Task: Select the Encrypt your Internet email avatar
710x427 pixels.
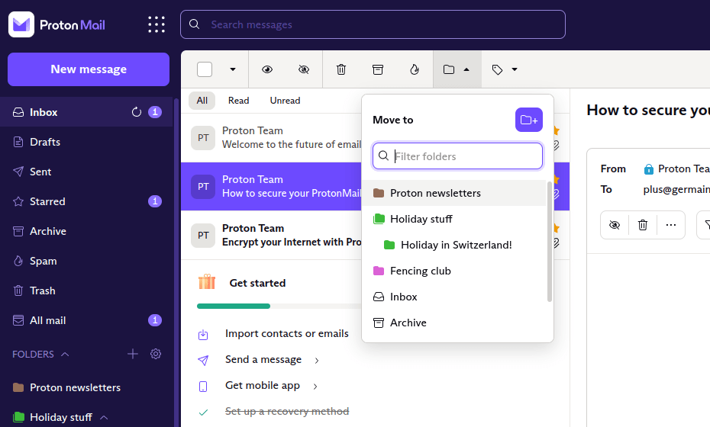Action: pyautogui.click(x=203, y=236)
